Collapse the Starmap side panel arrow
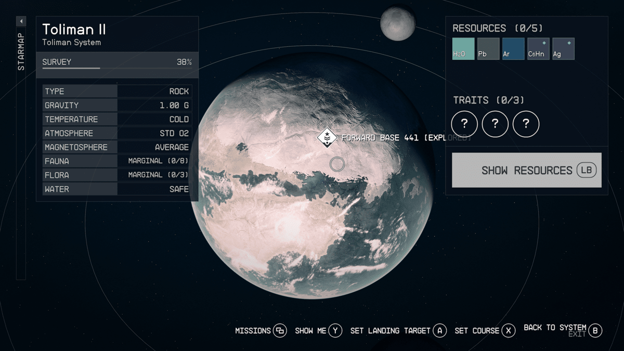The width and height of the screenshot is (624, 351). pyautogui.click(x=21, y=21)
